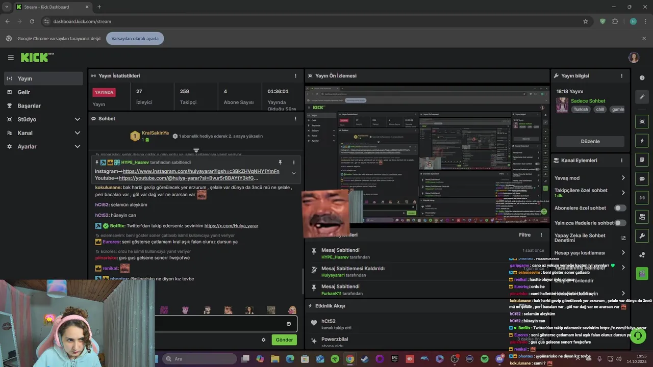Screen dimensions: 653x367
Task: Select the Turkish tag
Action: click(581, 109)
